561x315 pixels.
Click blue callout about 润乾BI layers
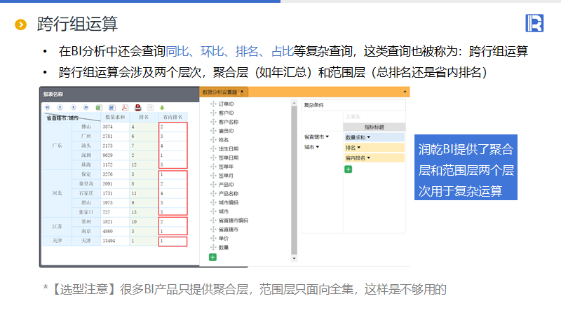click(x=466, y=167)
